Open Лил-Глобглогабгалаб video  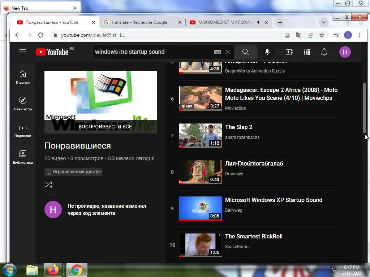[254, 163]
